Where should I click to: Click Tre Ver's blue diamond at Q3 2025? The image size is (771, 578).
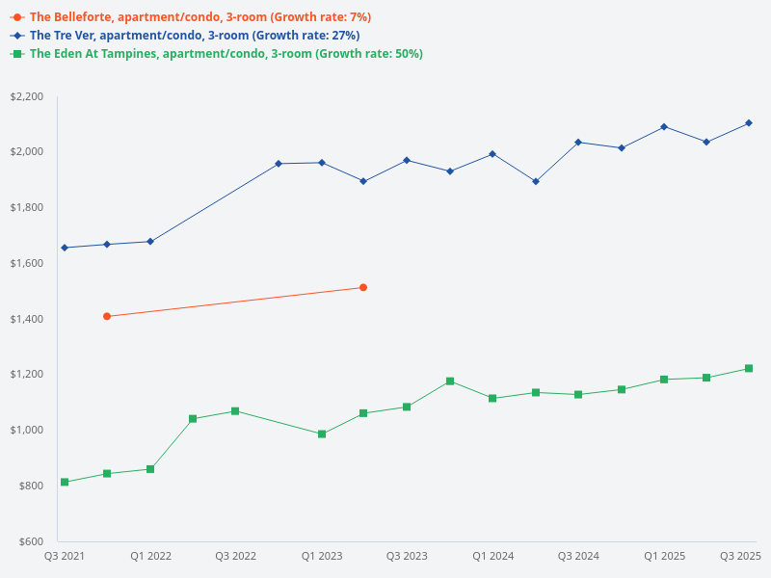point(749,123)
